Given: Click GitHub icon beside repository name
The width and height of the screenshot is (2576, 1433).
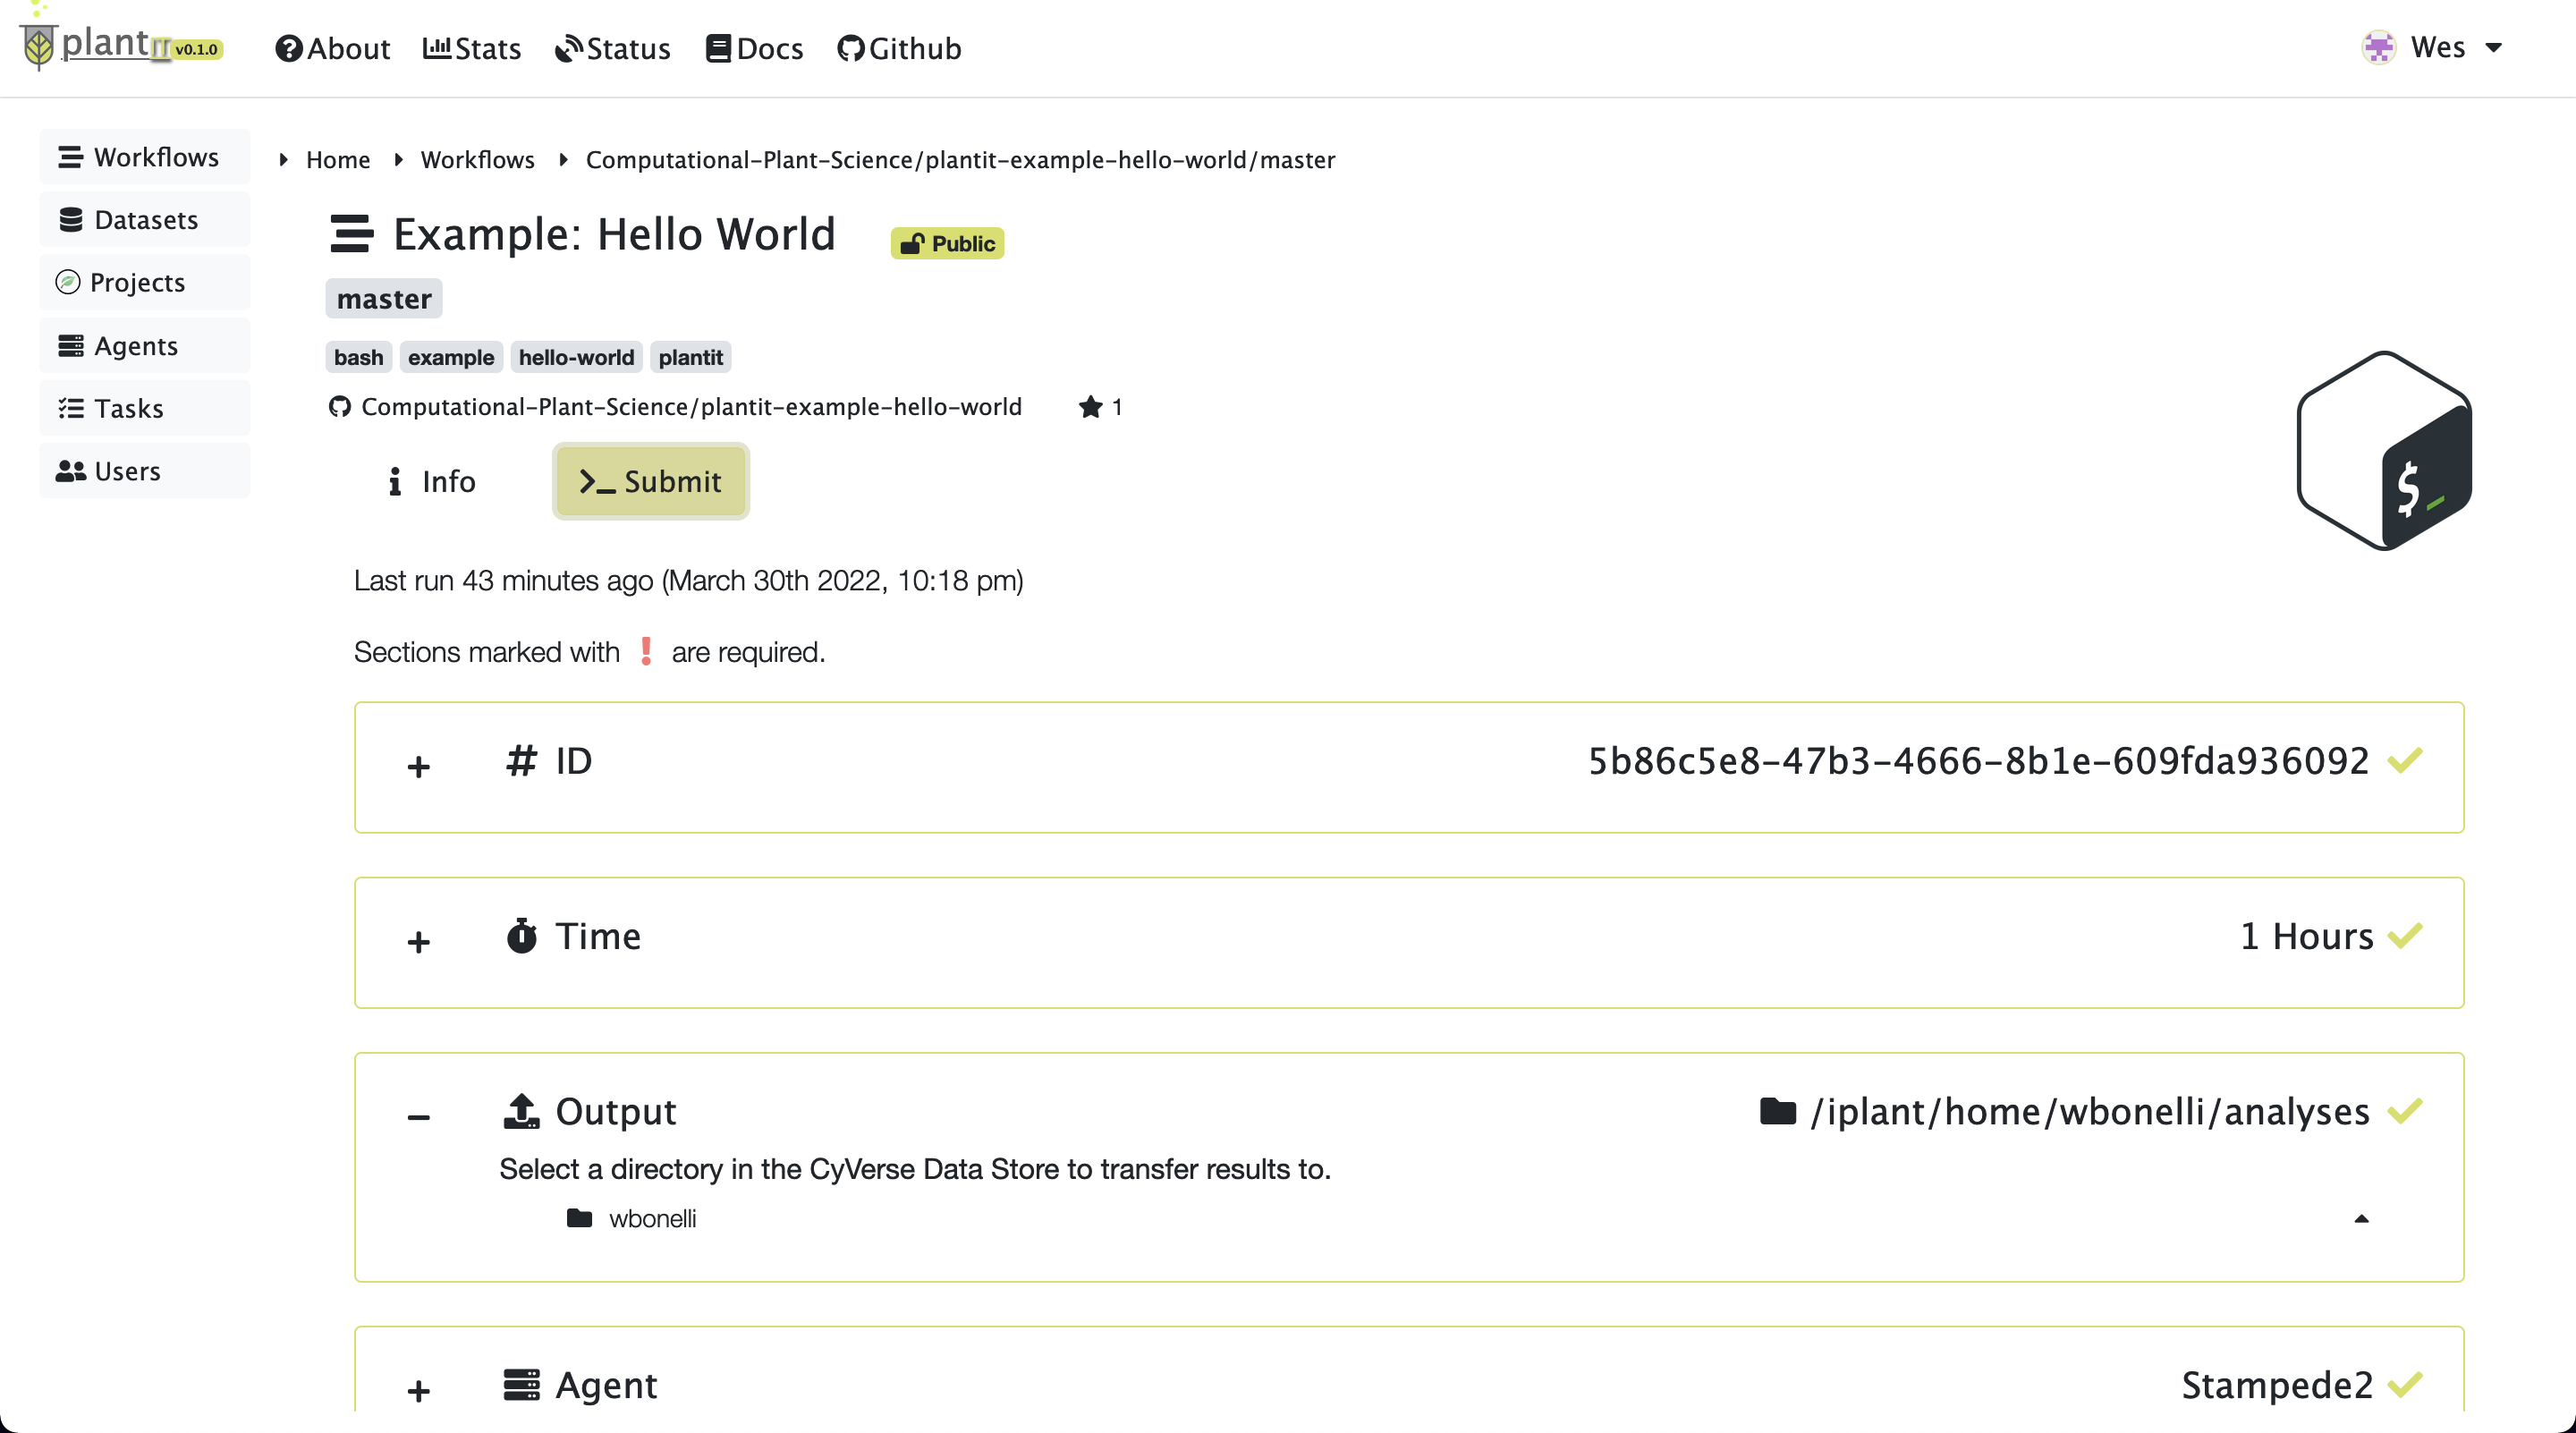Looking at the screenshot, I should tap(340, 407).
